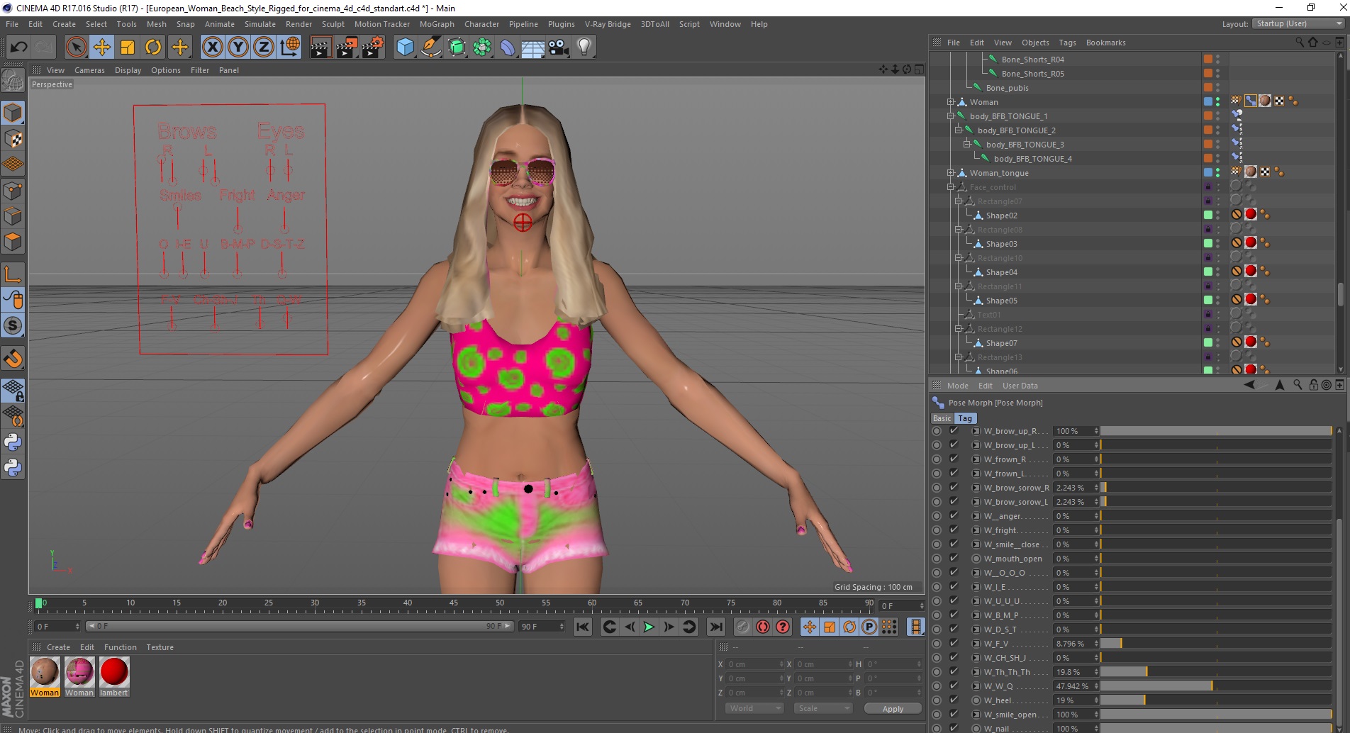
Task: Go to end of animation
Action: click(x=716, y=627)
